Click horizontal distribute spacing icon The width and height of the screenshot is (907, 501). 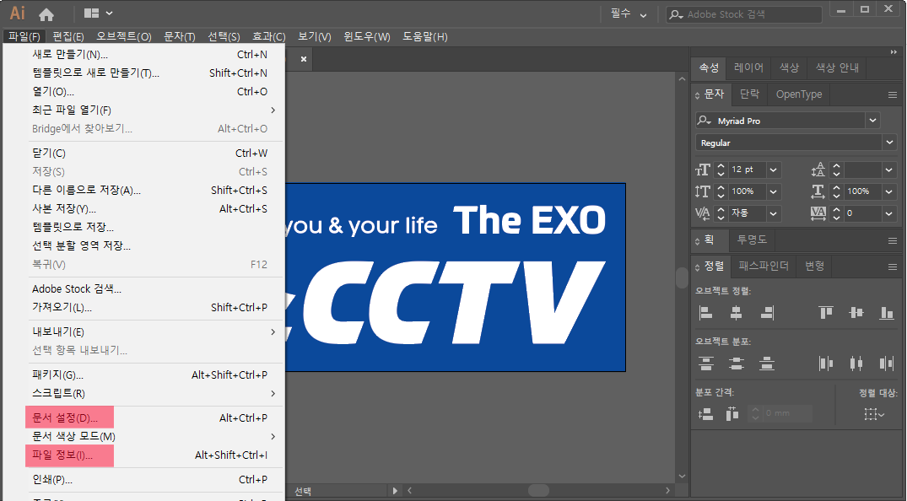point(732,413)
